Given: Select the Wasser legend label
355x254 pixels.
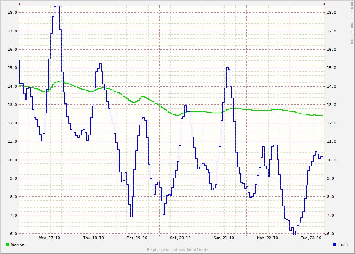Looking at the screenshot, I should coord(19,244).
